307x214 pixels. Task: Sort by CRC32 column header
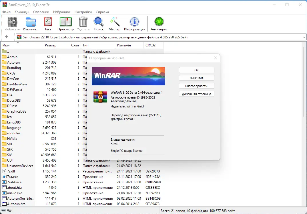tap(153, 45)
